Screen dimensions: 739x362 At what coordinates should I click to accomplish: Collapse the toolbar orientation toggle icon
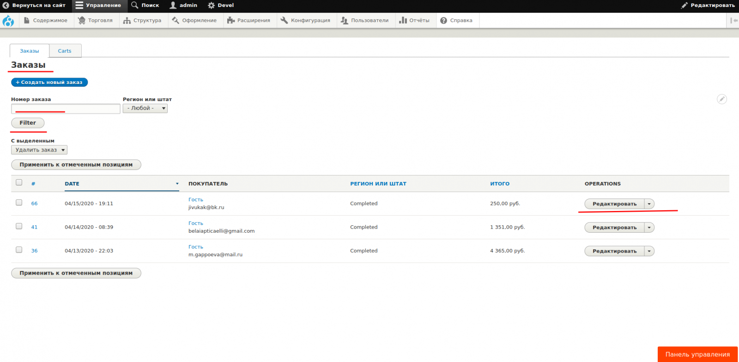click(733, 20)
